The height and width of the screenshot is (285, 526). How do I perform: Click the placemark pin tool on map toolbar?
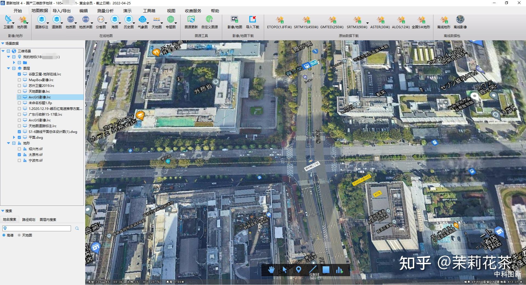tap(299, 270)
